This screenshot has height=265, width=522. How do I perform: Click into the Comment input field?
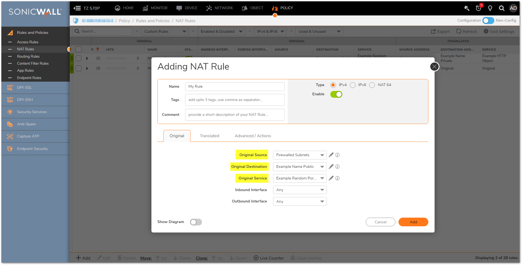235,115
